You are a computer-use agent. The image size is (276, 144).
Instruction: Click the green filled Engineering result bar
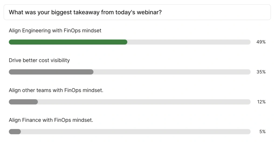pos(68,42)
